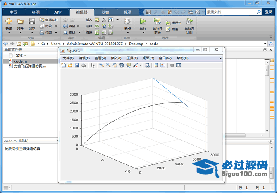
Task: Toggle the Brush data tool
Action: (x=135, y=65)
